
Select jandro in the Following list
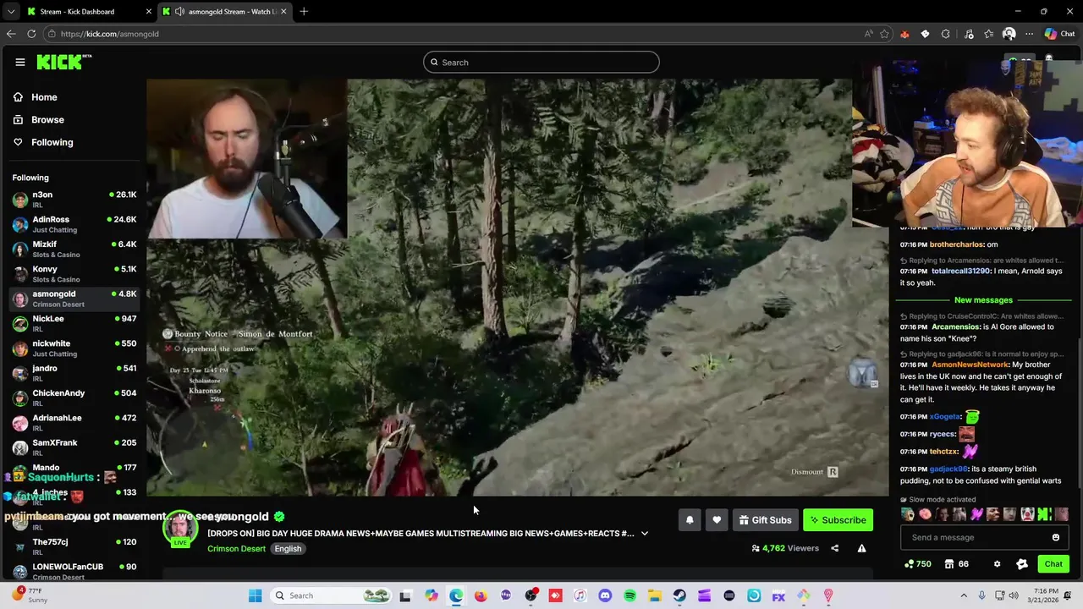click(x=74, y=373)
